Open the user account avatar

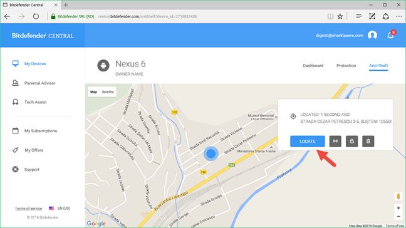coord(372,35)
